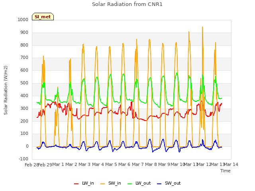The width and height of the screenshot is (255, 191).
Task: Click the y-axis label 600
Action: click(x=24, y=70)
